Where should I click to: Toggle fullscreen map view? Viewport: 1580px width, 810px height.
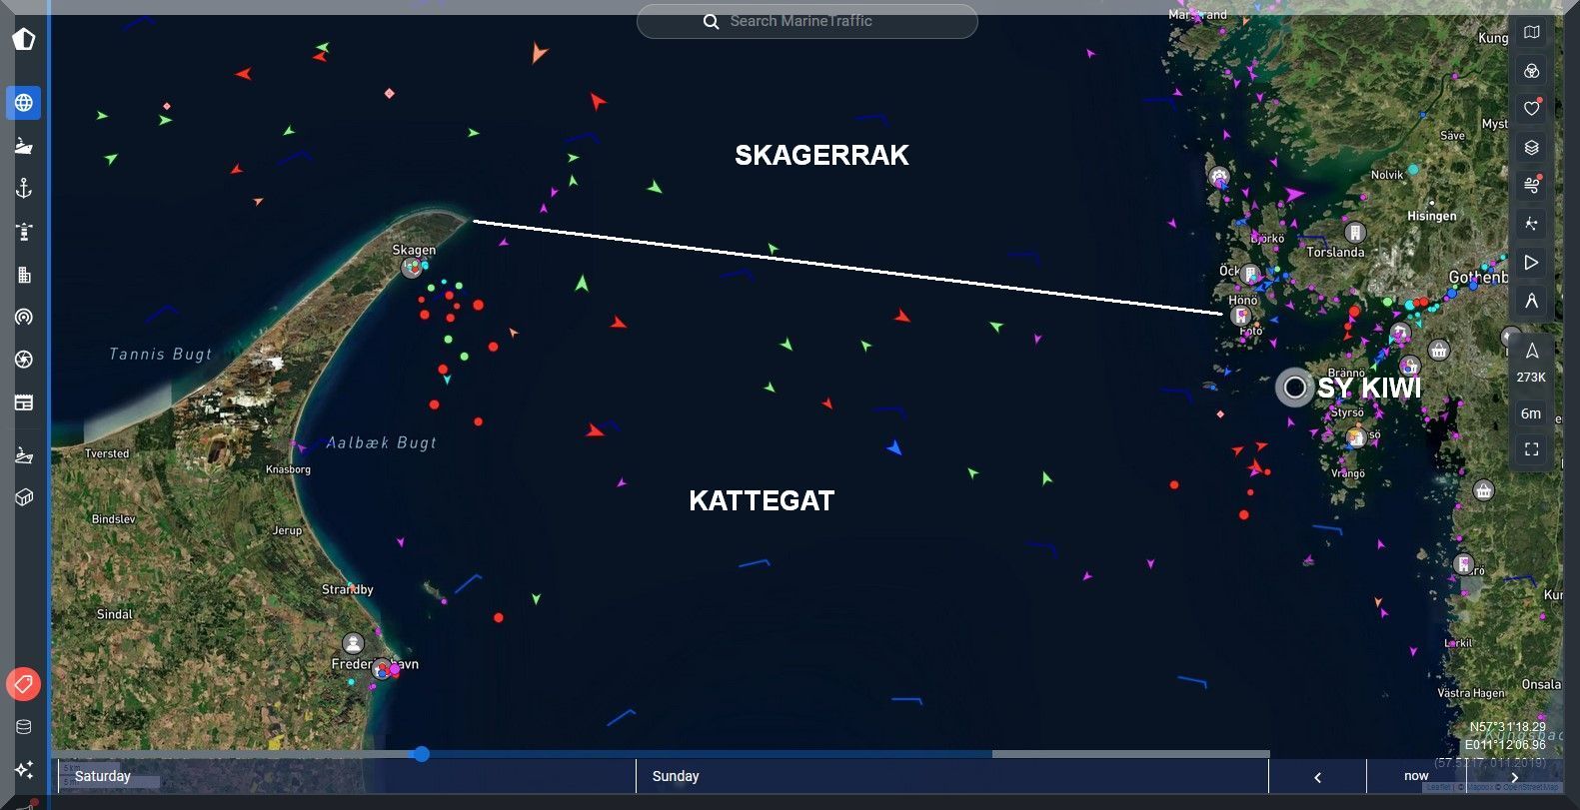(x=1531, y=450)
